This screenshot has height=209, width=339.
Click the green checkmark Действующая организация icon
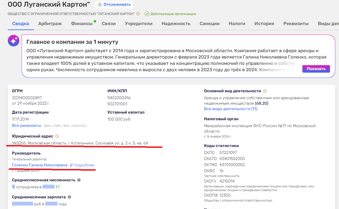tap(147, 14)
